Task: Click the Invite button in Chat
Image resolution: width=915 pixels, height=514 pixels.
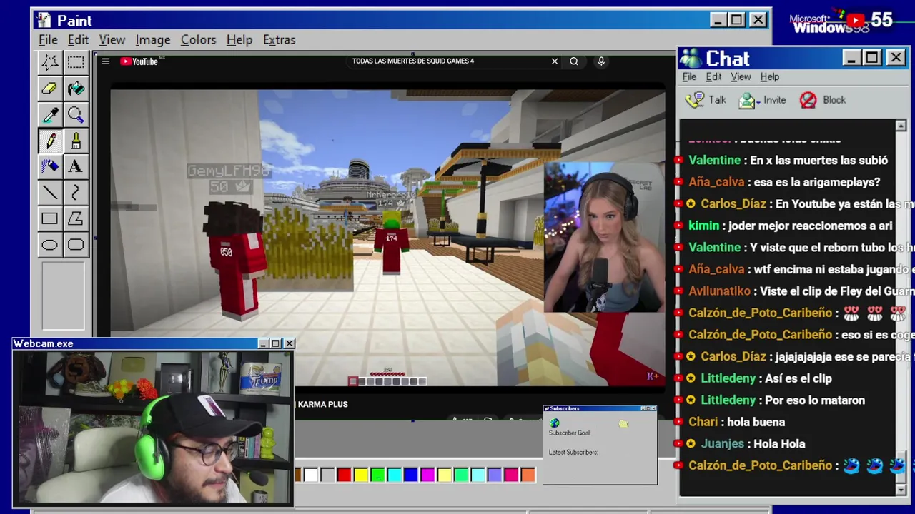Action: (x=762, y=101)
